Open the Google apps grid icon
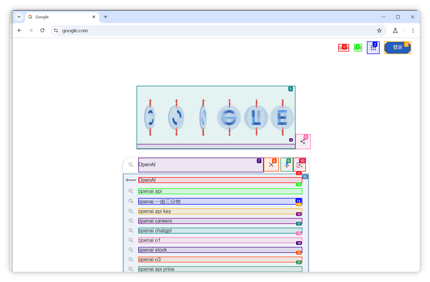 [373, 48]
